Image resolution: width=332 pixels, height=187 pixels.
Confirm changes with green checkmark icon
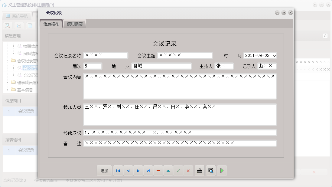[x=178, y=171]
